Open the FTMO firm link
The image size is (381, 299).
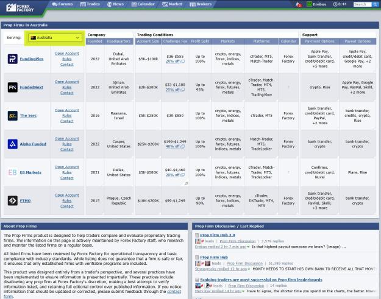tap(25, 201)
